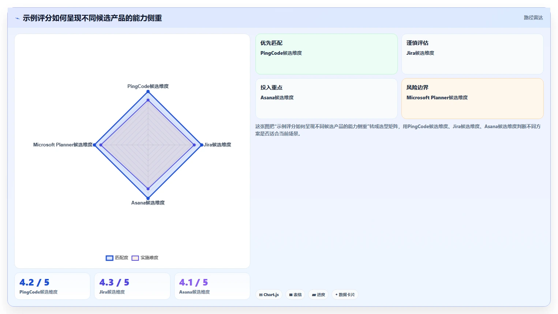Click the outer blue data point on Jira axis
The image size is (558, 314).
pos(202,145)
